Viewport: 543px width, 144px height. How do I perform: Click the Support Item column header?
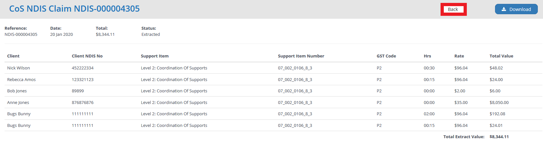click(155, 56)
